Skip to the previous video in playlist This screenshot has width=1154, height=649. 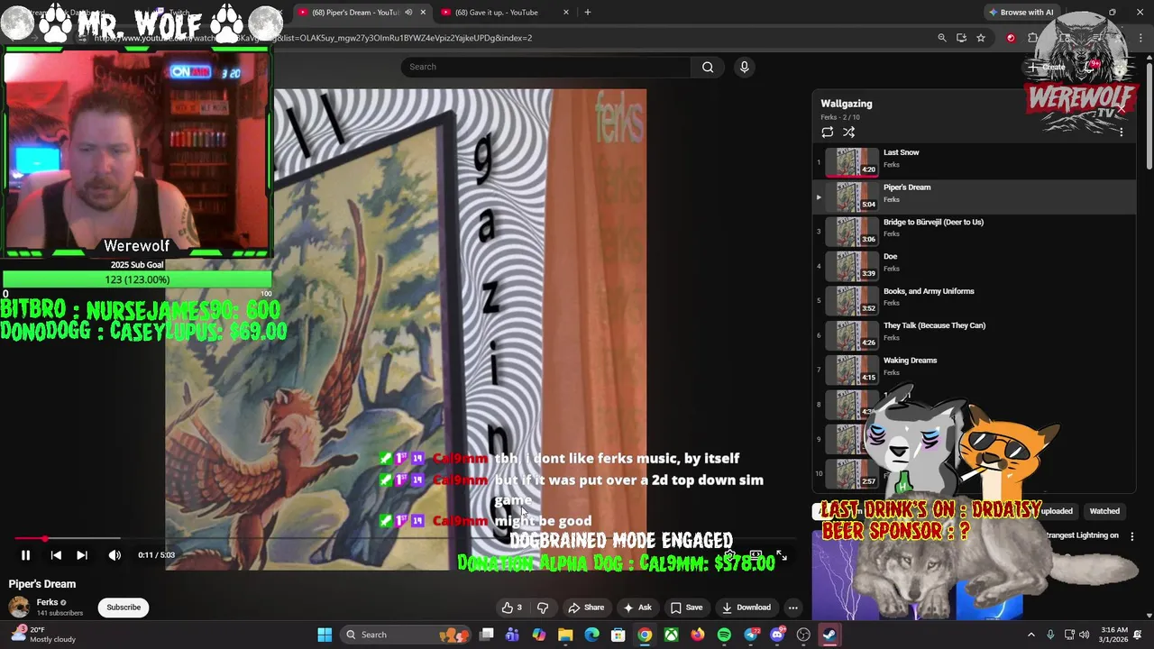56,555
